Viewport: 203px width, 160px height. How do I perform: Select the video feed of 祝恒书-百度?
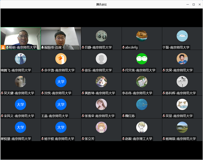pos(61,38)
